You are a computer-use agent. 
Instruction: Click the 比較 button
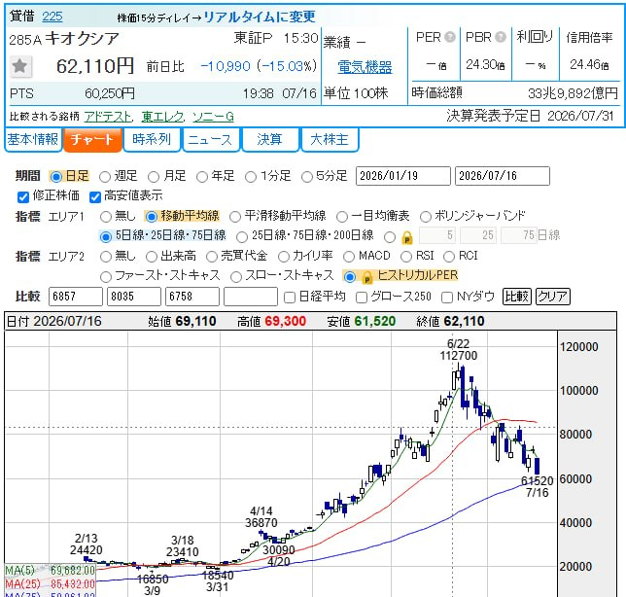516,297
